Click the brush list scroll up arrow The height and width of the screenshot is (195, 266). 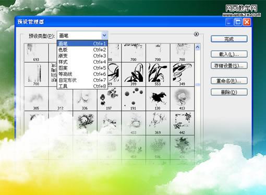(x=198, y=47)
